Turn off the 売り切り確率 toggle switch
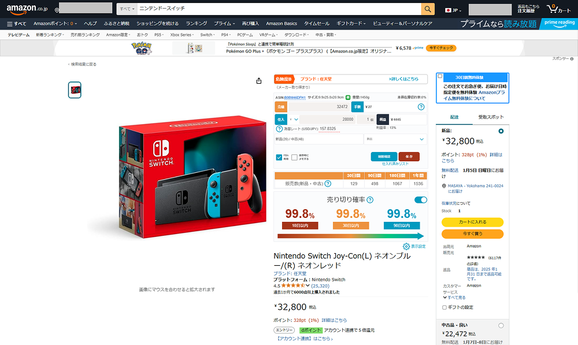 (421, 200)
